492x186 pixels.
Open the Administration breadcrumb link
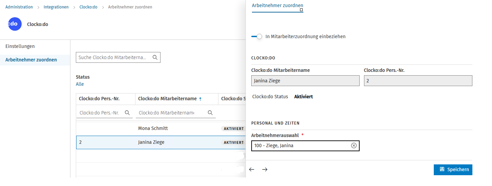click(19, 7)
